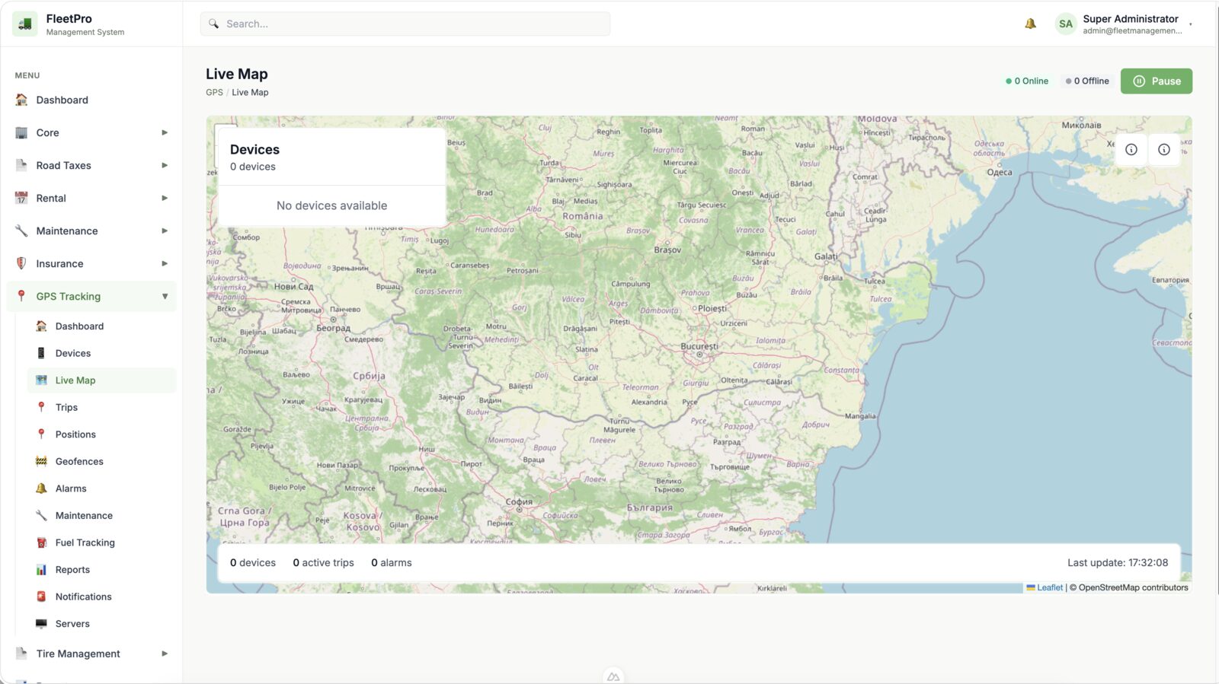The image size is (1219, 684).
Task: Click the GPS Tracking pin icon
Action: (x=21, y=296)
